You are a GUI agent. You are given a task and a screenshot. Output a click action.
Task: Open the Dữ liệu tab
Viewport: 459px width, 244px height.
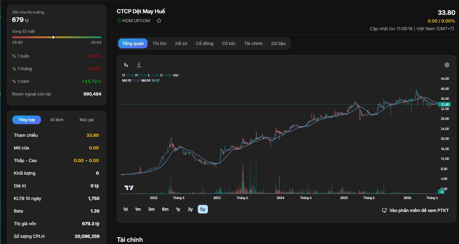coord(278,43)
